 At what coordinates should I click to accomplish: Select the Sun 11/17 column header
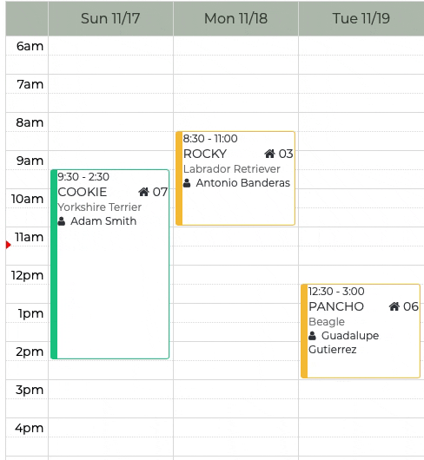(110, 18)
